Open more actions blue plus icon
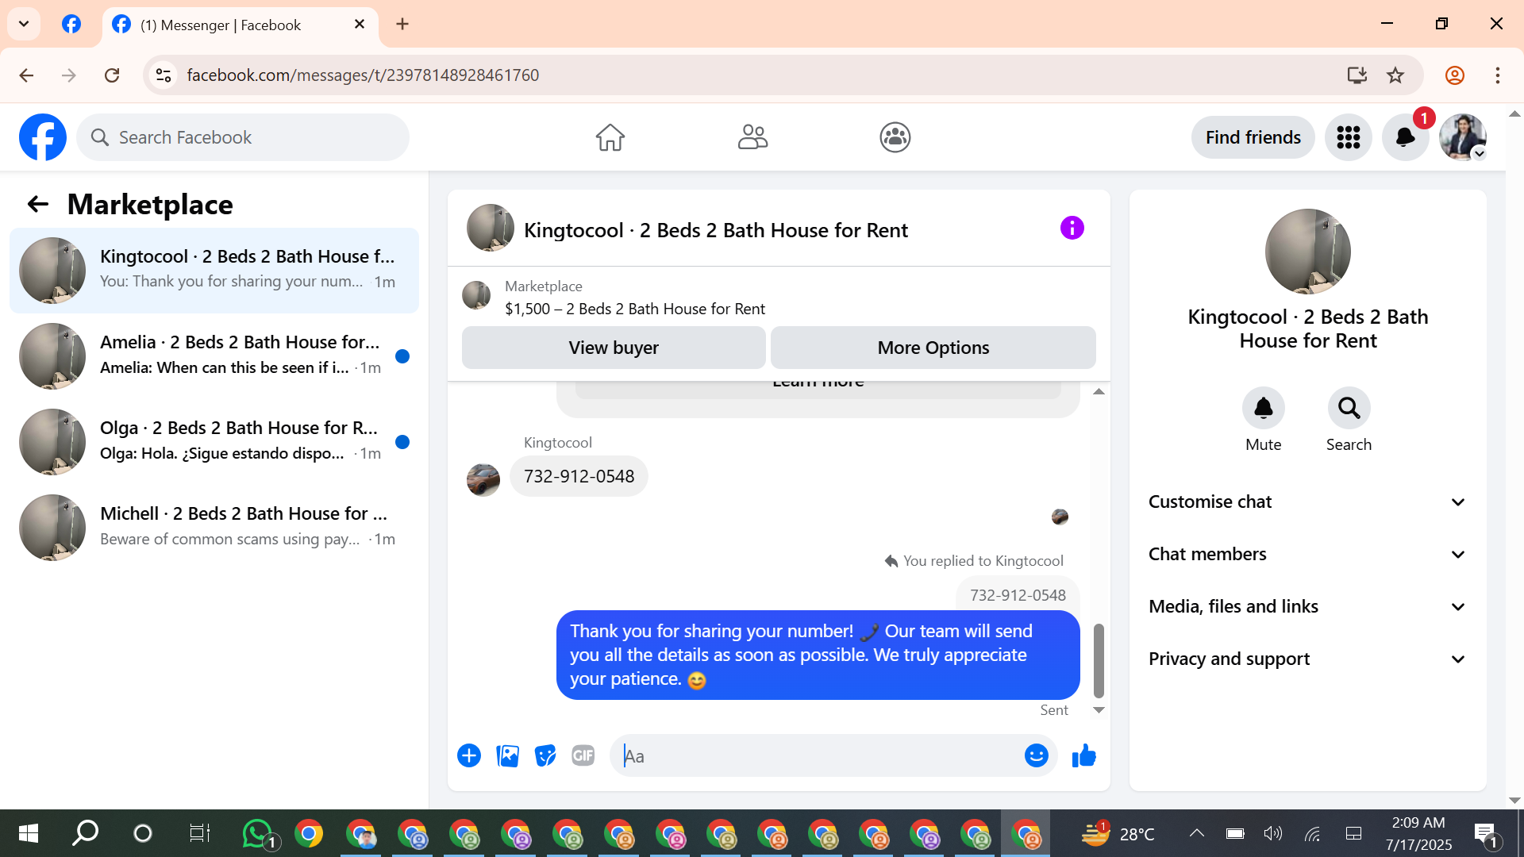 (469, 755)
